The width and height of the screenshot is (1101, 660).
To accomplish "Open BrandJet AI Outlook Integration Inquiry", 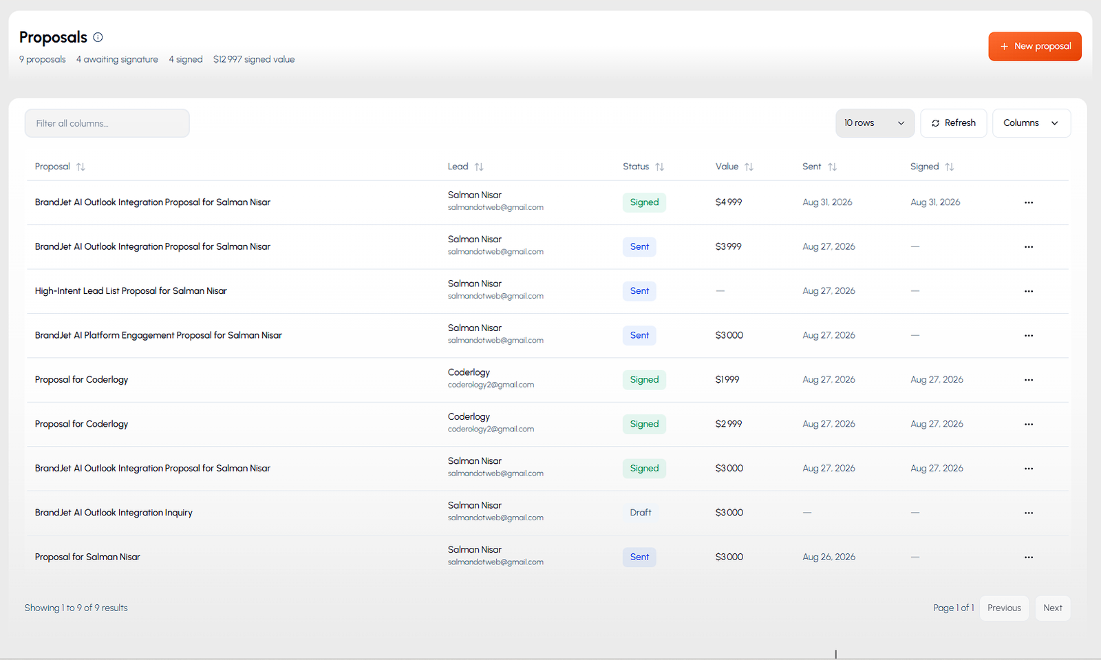I will (x=114, y=513).
